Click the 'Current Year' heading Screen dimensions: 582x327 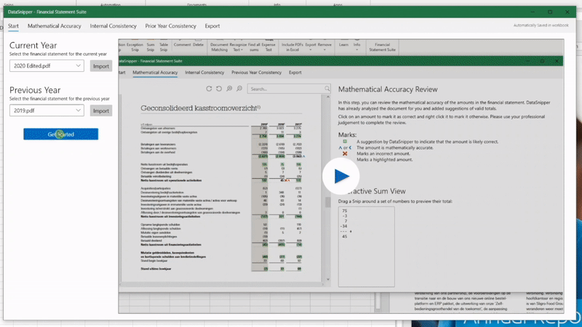click(33, 45)
